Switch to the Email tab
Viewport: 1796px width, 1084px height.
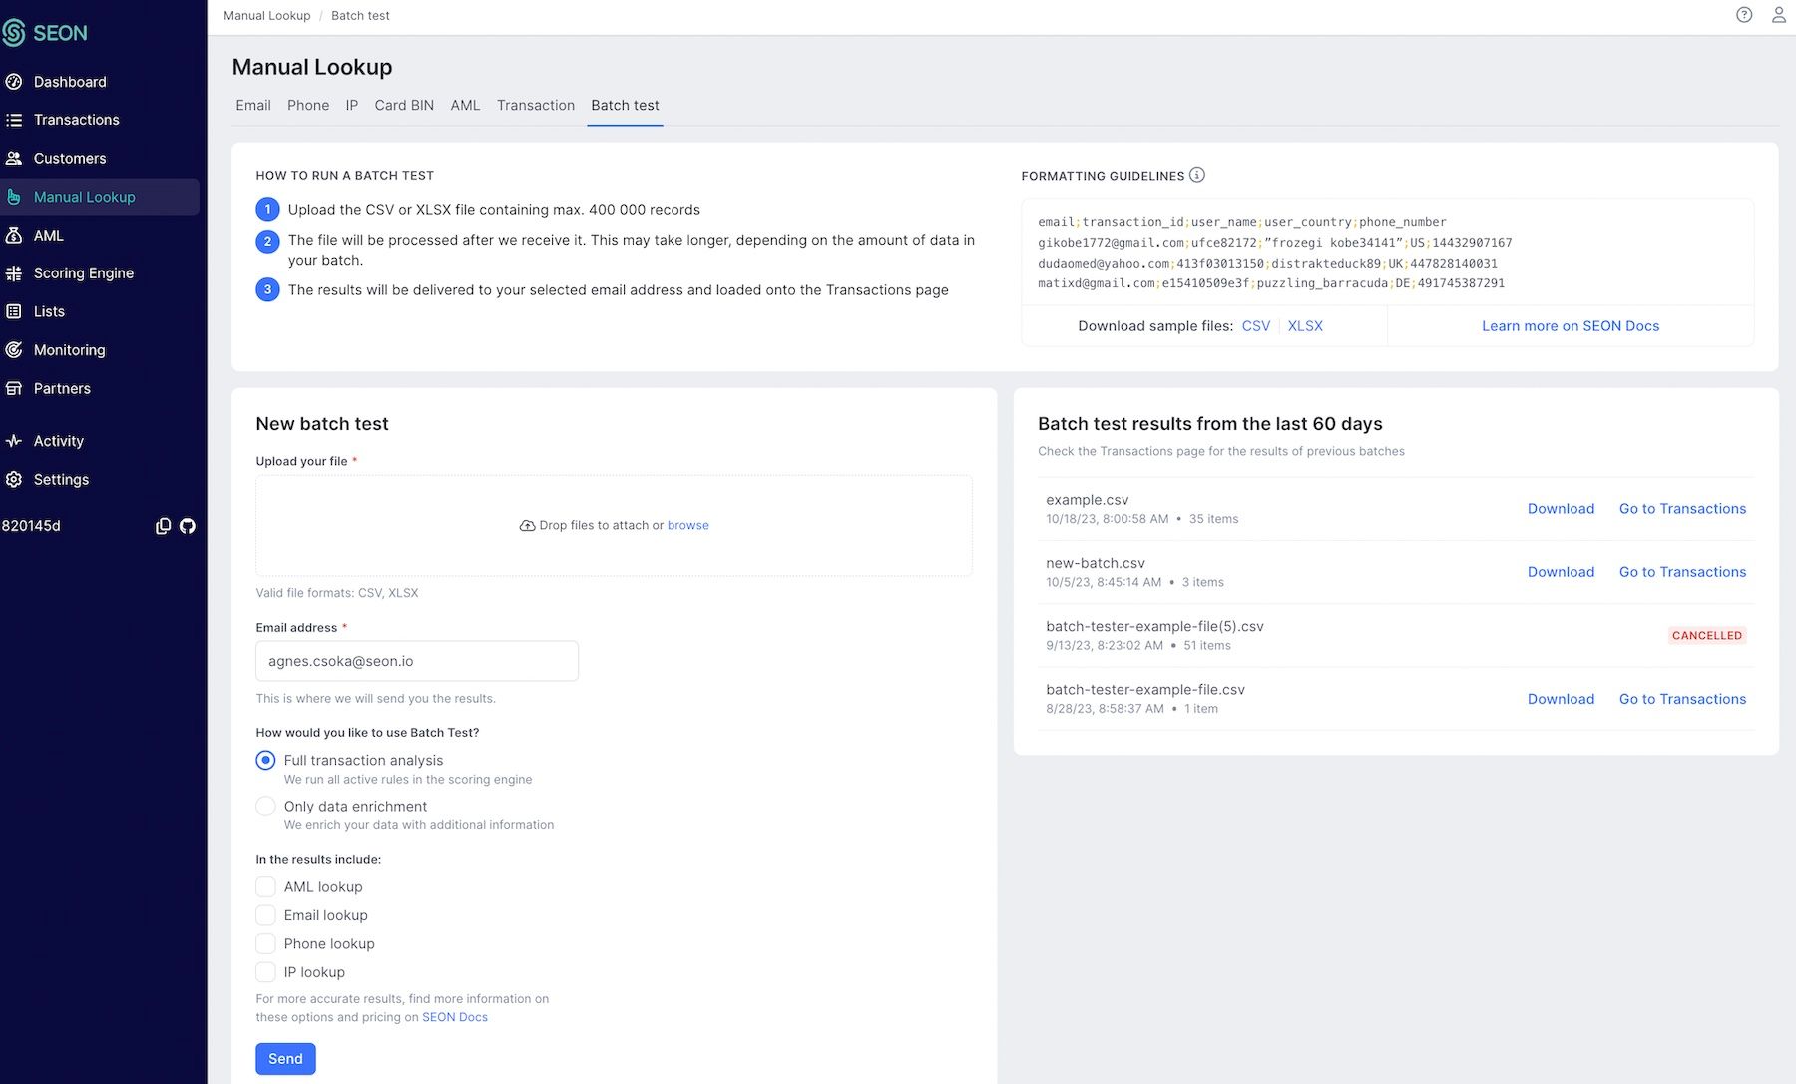(253, 106)
